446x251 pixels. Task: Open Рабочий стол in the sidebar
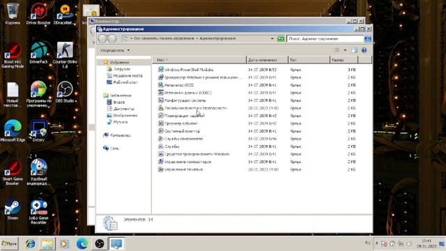click(x=125, y=82)
